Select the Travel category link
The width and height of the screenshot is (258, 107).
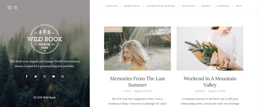(127, 91)
